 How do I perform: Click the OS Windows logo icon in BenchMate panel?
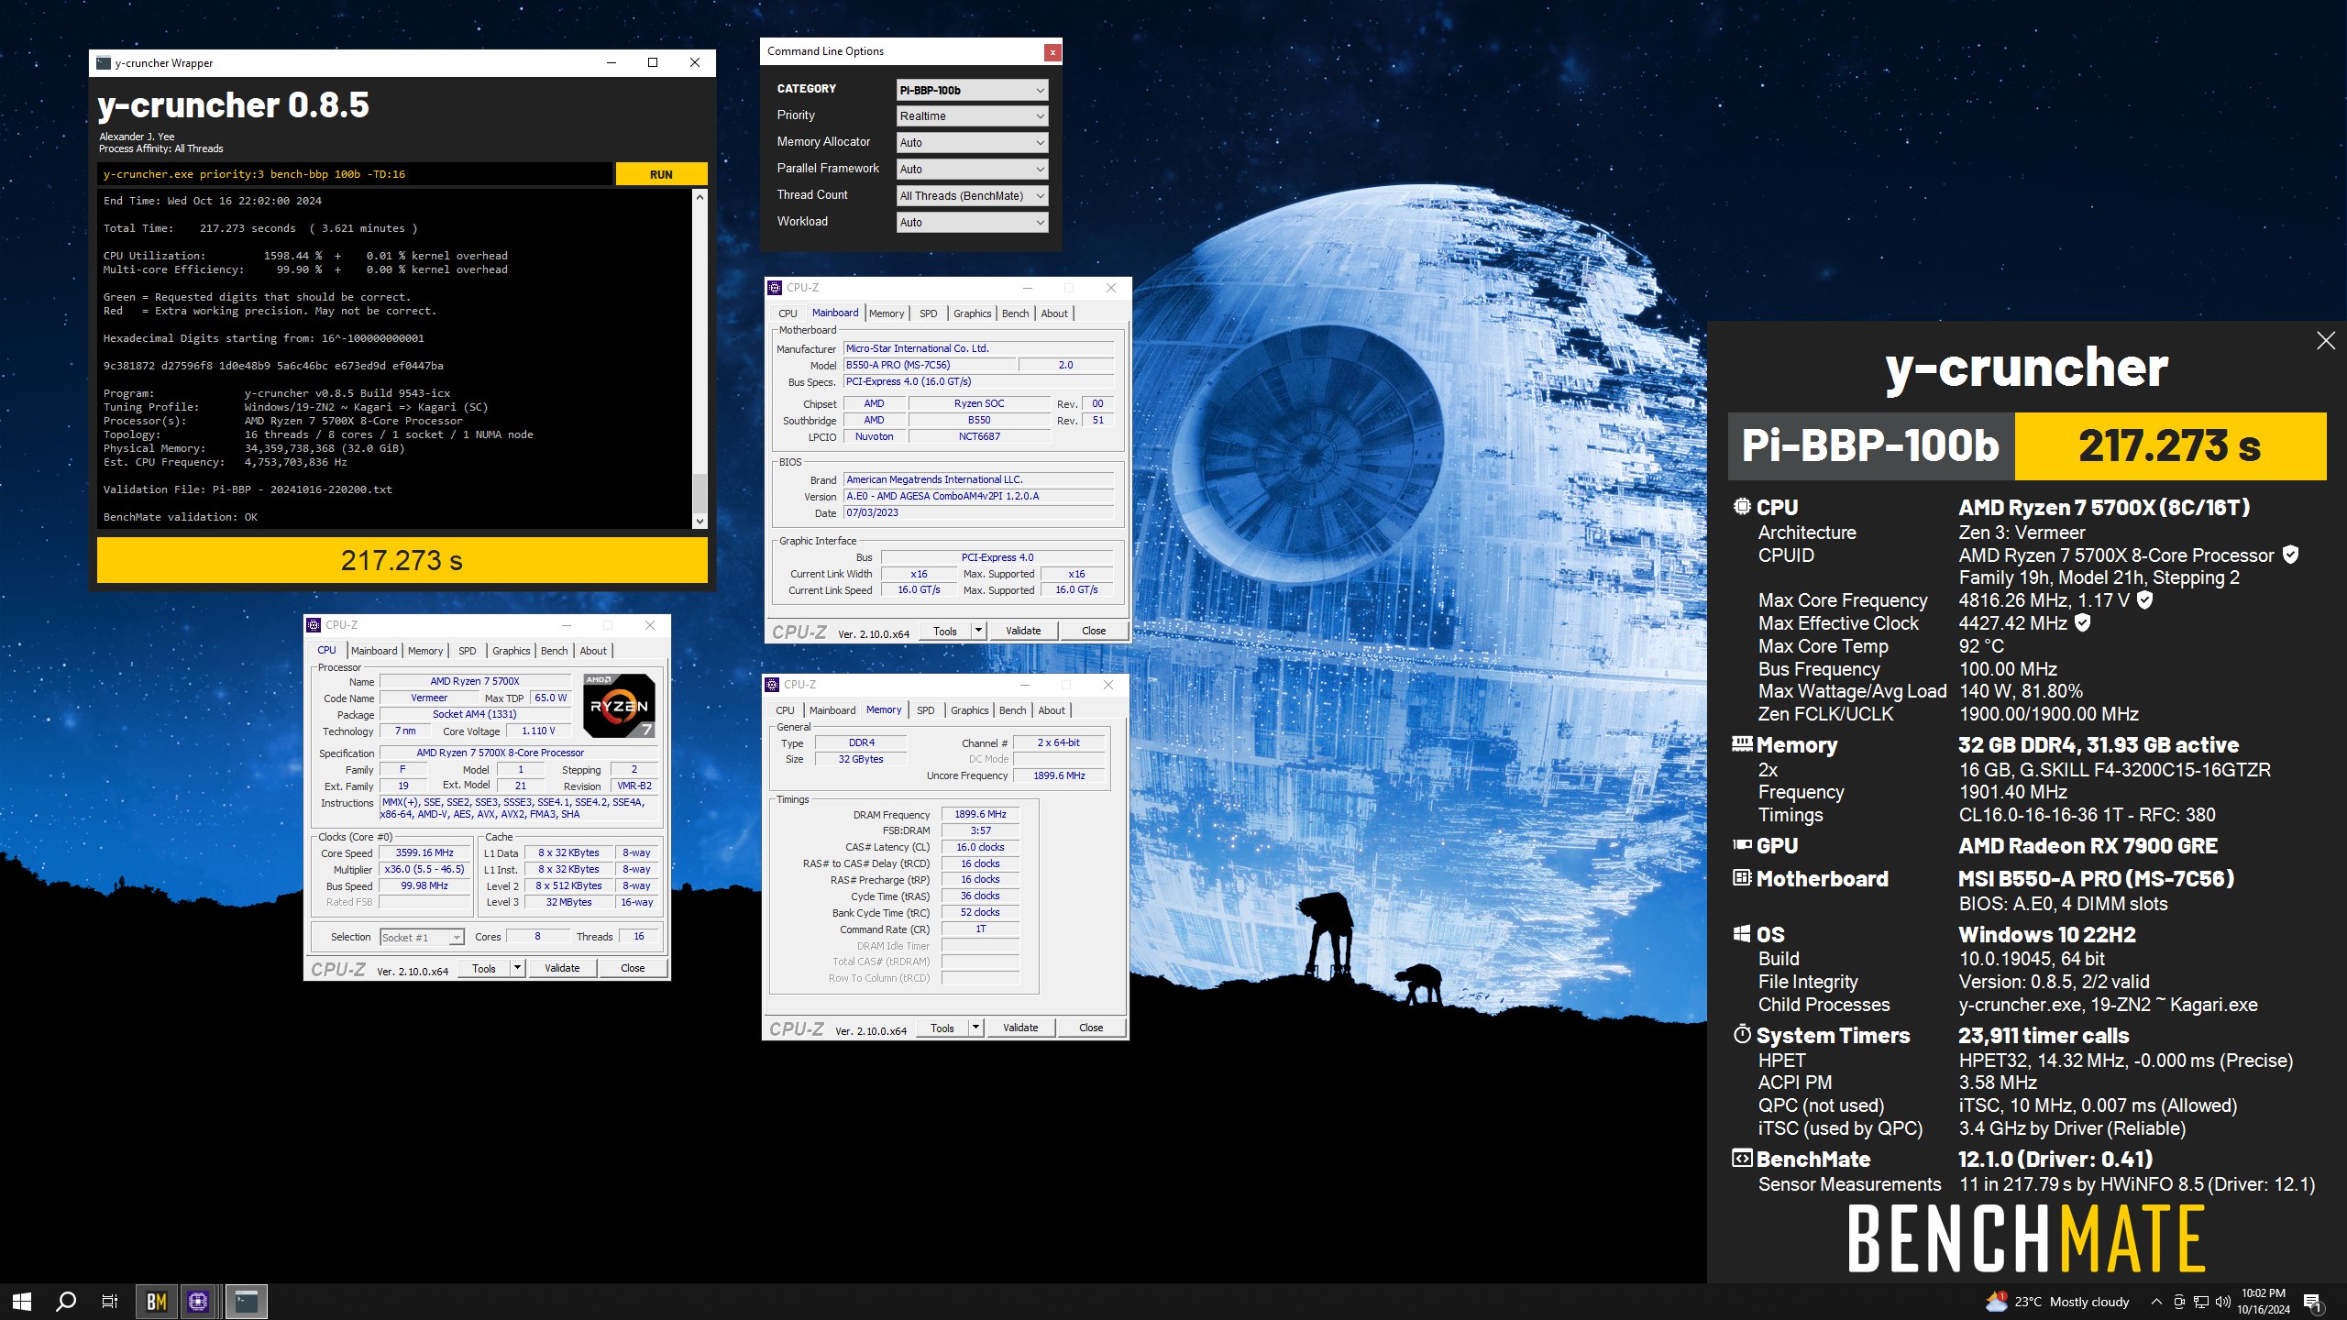[1742, 934]
